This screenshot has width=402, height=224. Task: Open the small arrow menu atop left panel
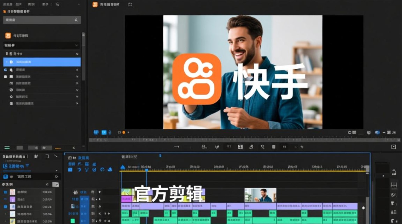coord(79,4)
